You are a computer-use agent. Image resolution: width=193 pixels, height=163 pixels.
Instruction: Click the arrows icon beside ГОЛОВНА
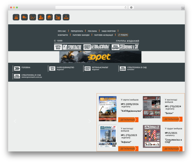[17, 69]
